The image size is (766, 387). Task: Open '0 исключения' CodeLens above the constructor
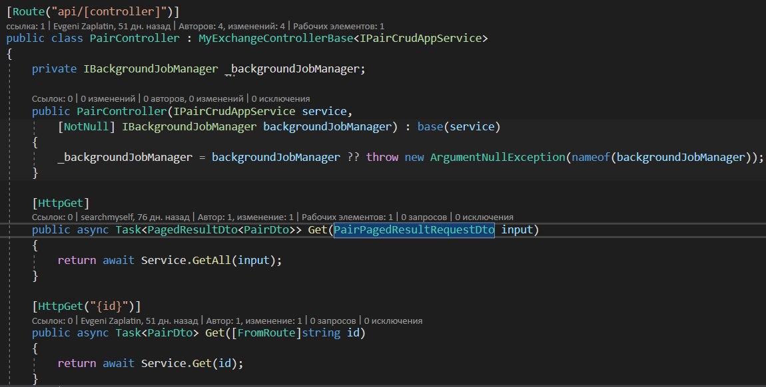(x=281, y=99)
